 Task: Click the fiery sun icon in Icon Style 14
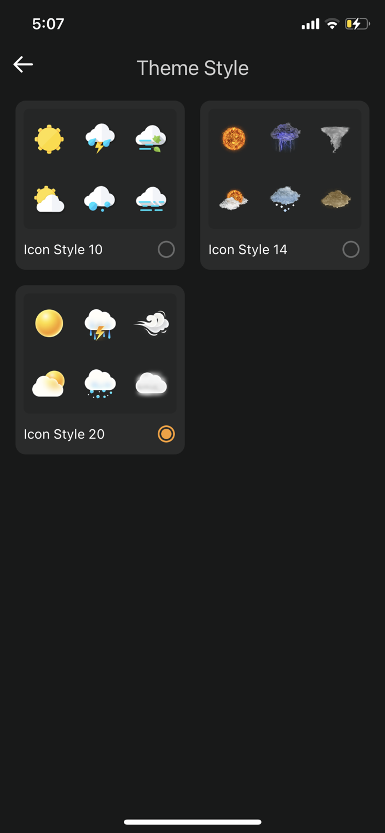pos(233,138)
